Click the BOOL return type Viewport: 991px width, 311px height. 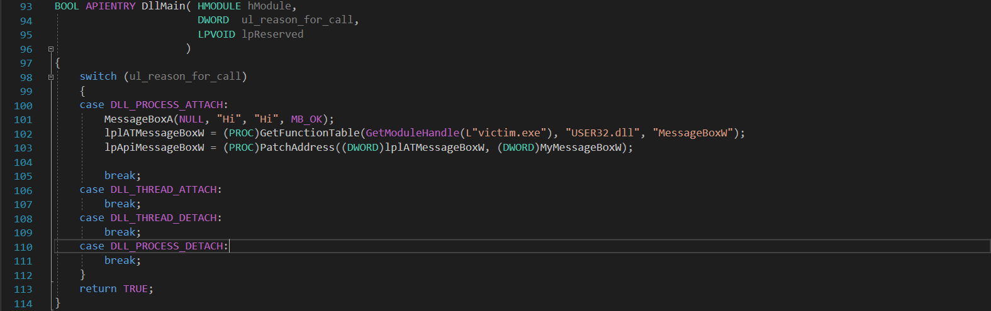coord(67,6)
